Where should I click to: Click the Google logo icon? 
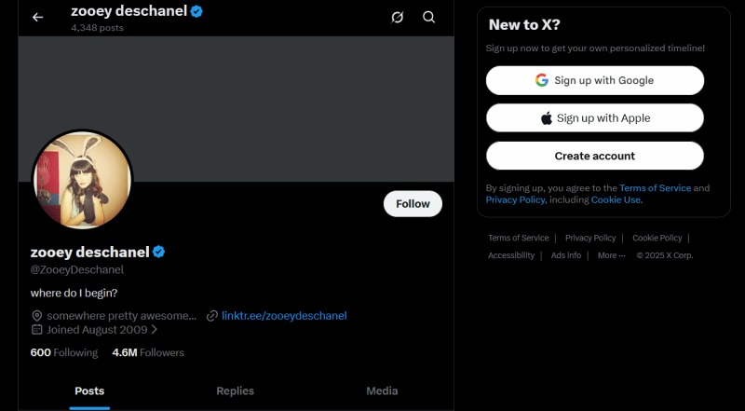(x=542, y=80)
